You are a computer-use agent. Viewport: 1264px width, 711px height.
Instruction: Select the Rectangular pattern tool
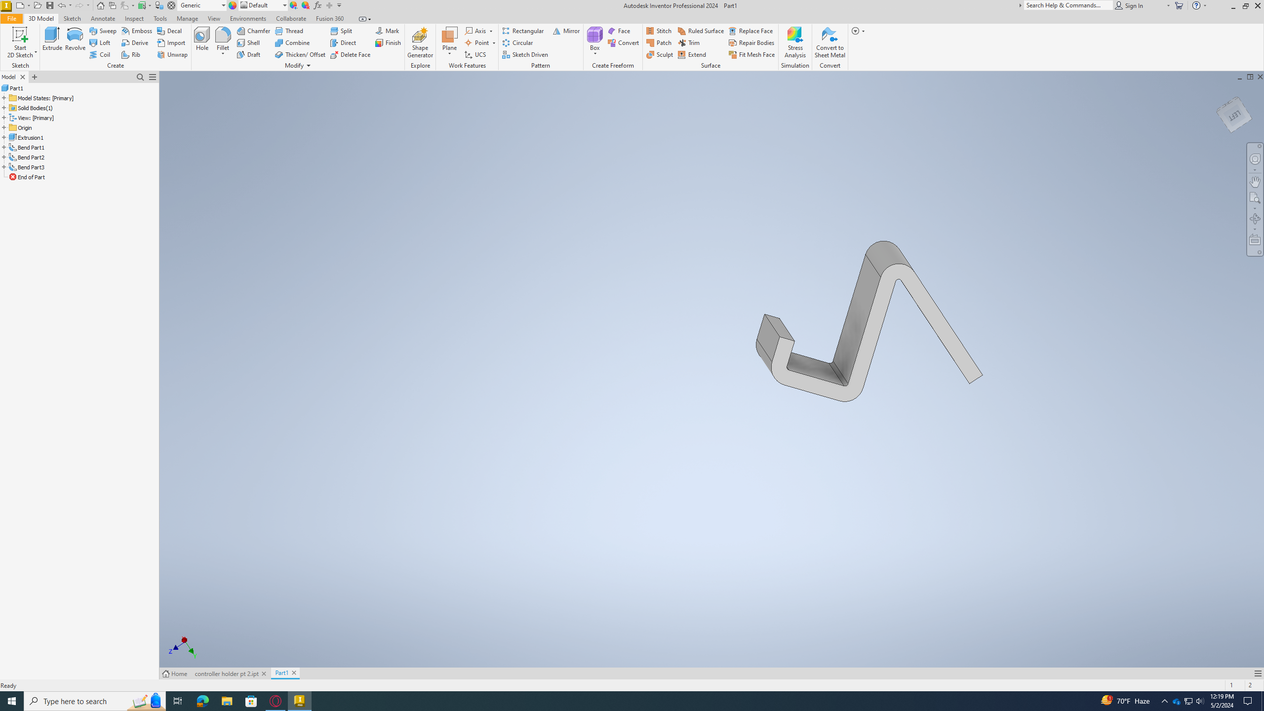coord(523,31)
